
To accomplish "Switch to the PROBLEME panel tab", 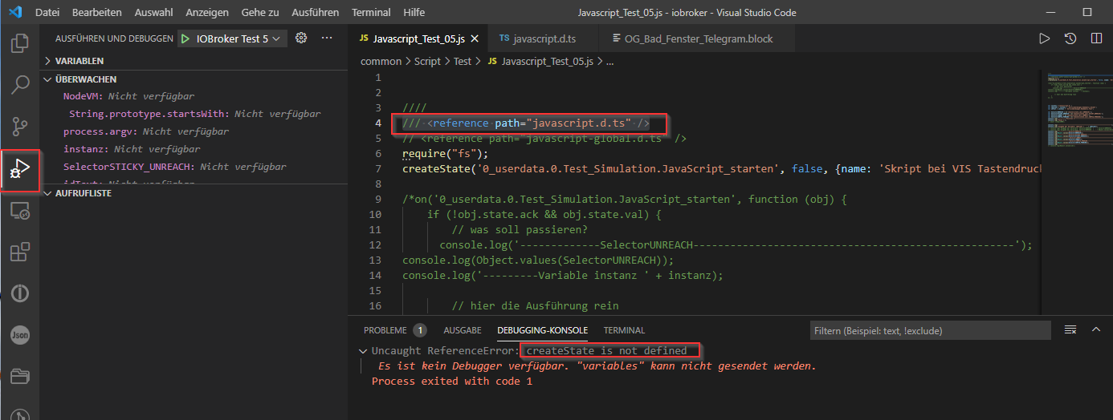I will (385, 330).
